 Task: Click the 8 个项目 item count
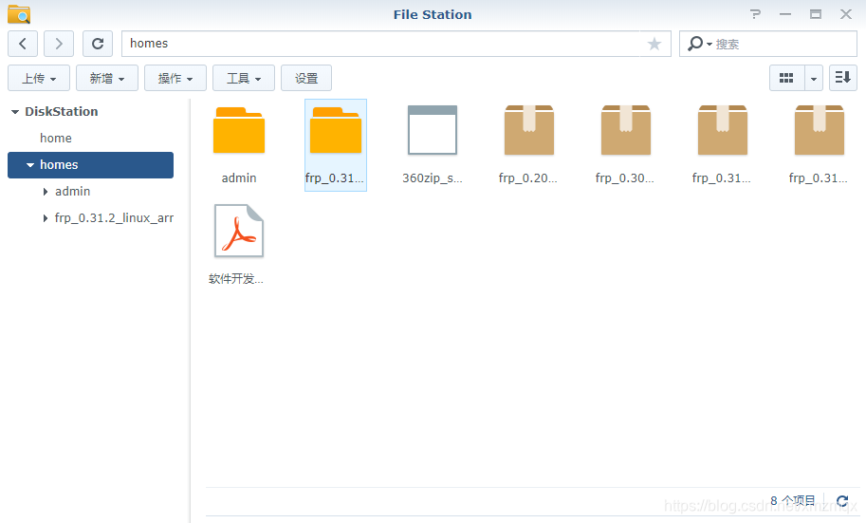(793, 500)
